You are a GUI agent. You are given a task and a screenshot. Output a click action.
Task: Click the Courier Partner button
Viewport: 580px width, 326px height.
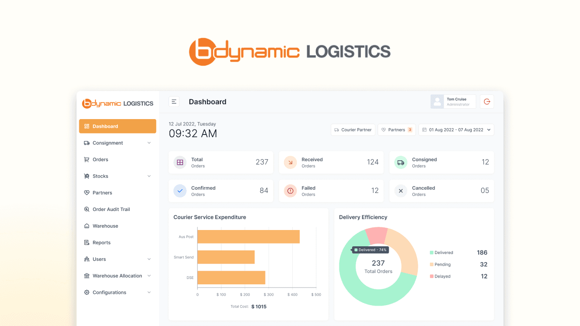pos(353,130)
